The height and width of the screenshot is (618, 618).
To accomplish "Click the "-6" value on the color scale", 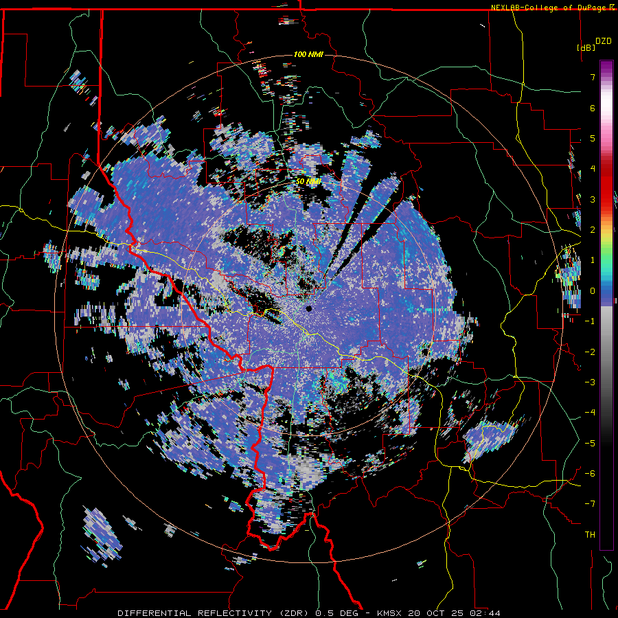I will tap(590, 474).
